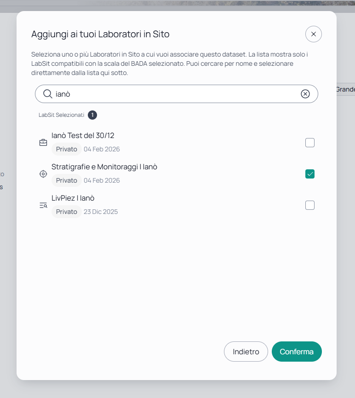Image resolution: width=355 pixels, height=398 pixels.
Task: Click the magnifier icon in search bar
Action: click(x=47, y=94)
